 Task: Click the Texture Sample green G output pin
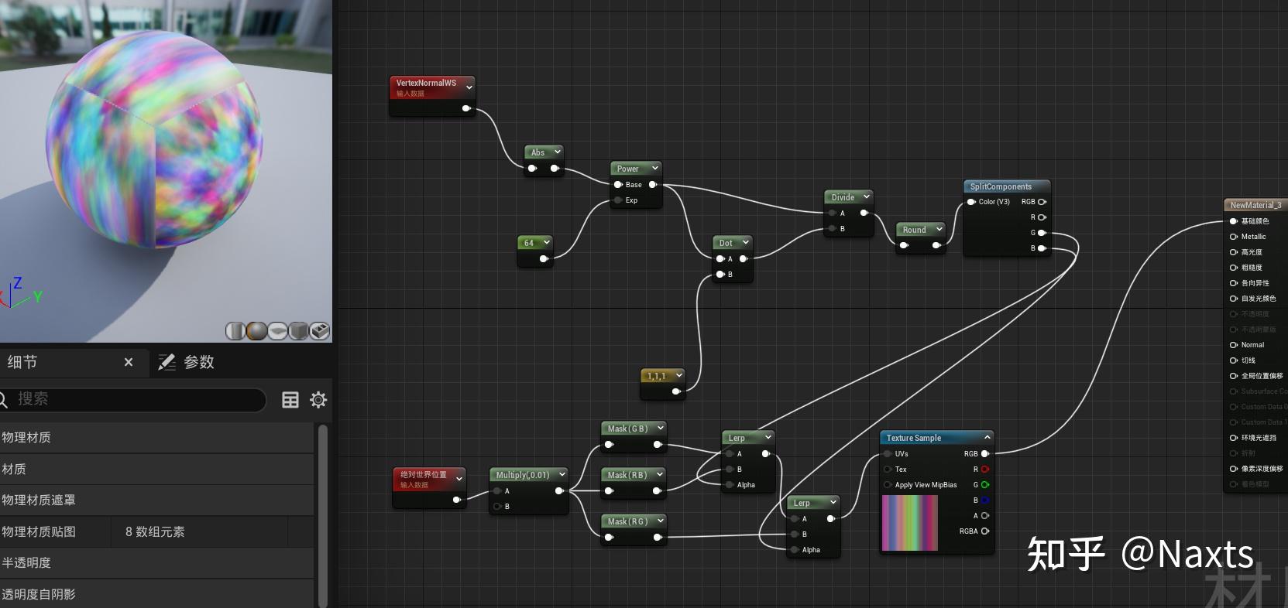pos(985,485)
